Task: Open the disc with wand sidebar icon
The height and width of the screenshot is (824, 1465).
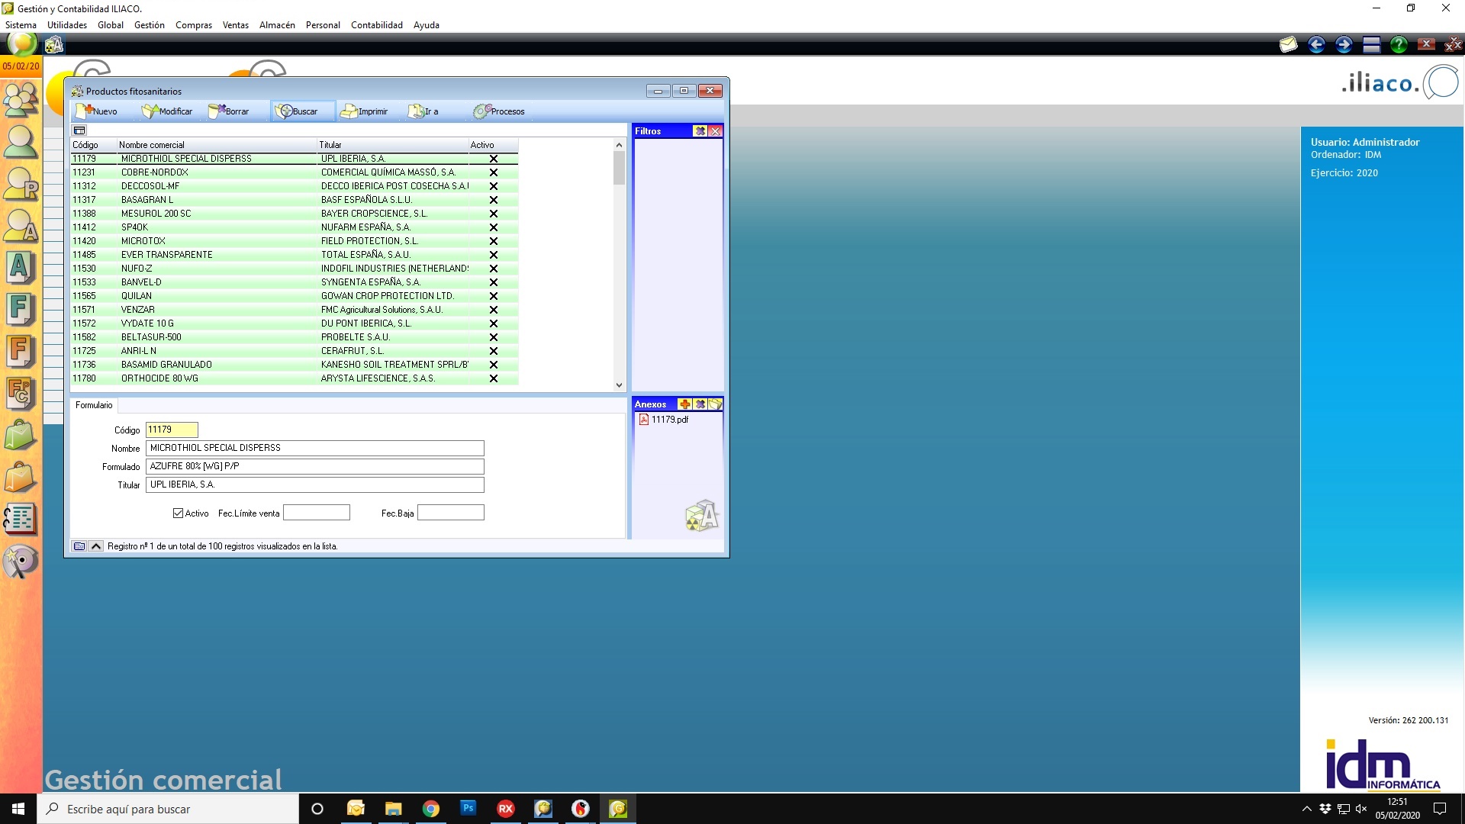Action: point(21,562)
